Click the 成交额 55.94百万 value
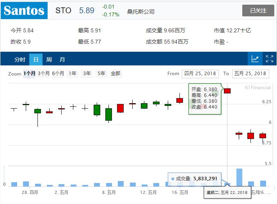Image resolution: width=277 pixels, height=204 pixels. pos(167,42)
